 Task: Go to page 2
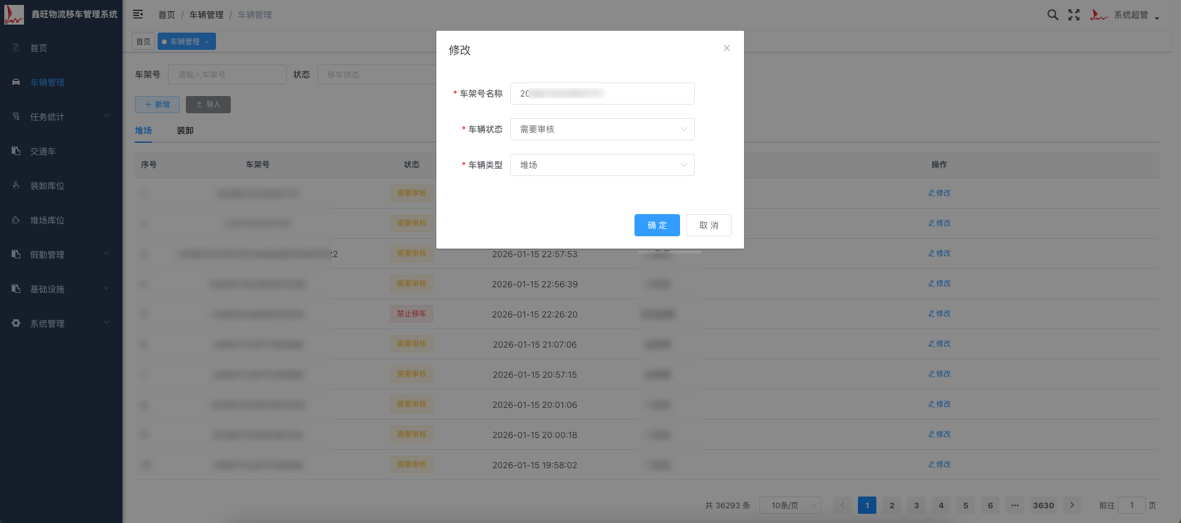[x=892, y=505]
